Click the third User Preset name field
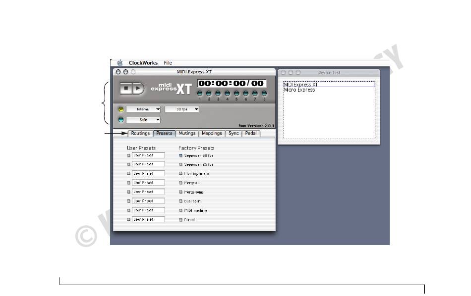471x296 pixels. [x=148, y=173]
